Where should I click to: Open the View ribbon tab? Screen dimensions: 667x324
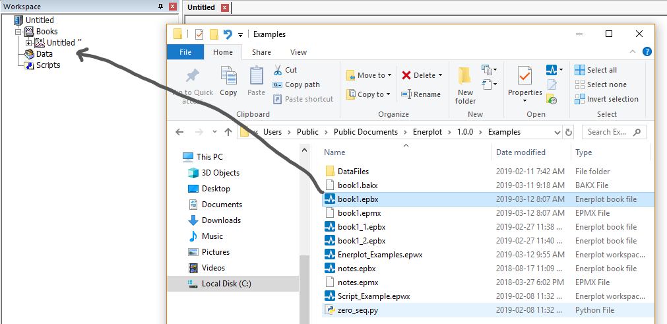click(x=298, y=52)
